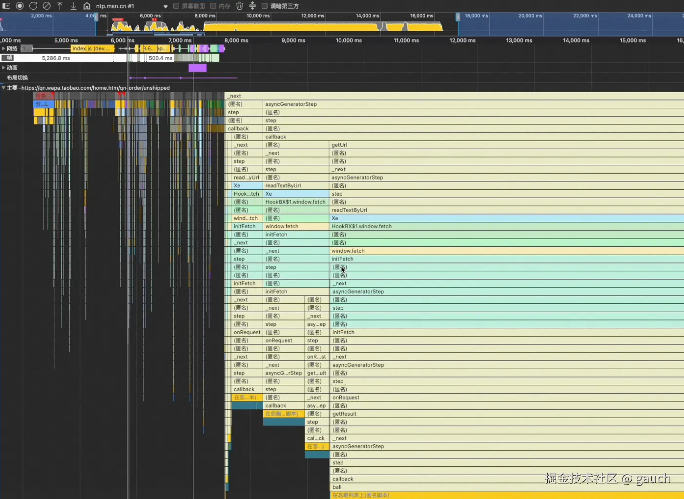The image size is (684, 499).
Task: Clear the current recording
Action: click(46, 6)
